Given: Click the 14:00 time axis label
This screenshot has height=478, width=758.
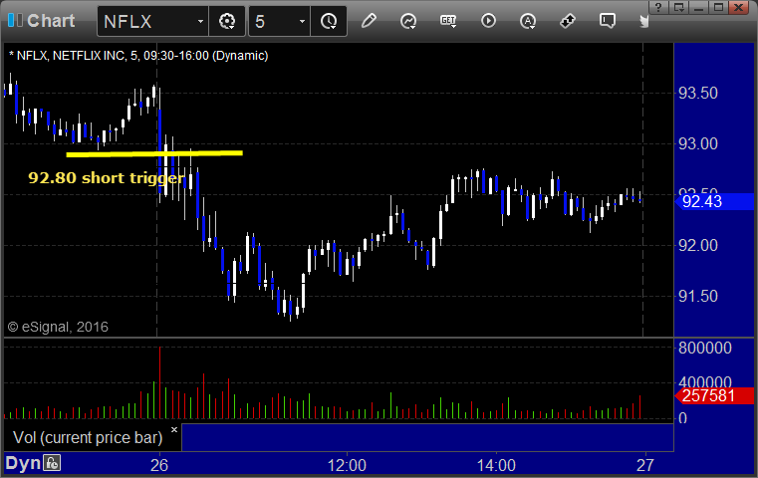Looking at the screenshot, I should coord(496,465).
